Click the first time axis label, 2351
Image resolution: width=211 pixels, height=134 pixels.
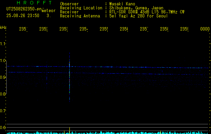coord(23,29)
